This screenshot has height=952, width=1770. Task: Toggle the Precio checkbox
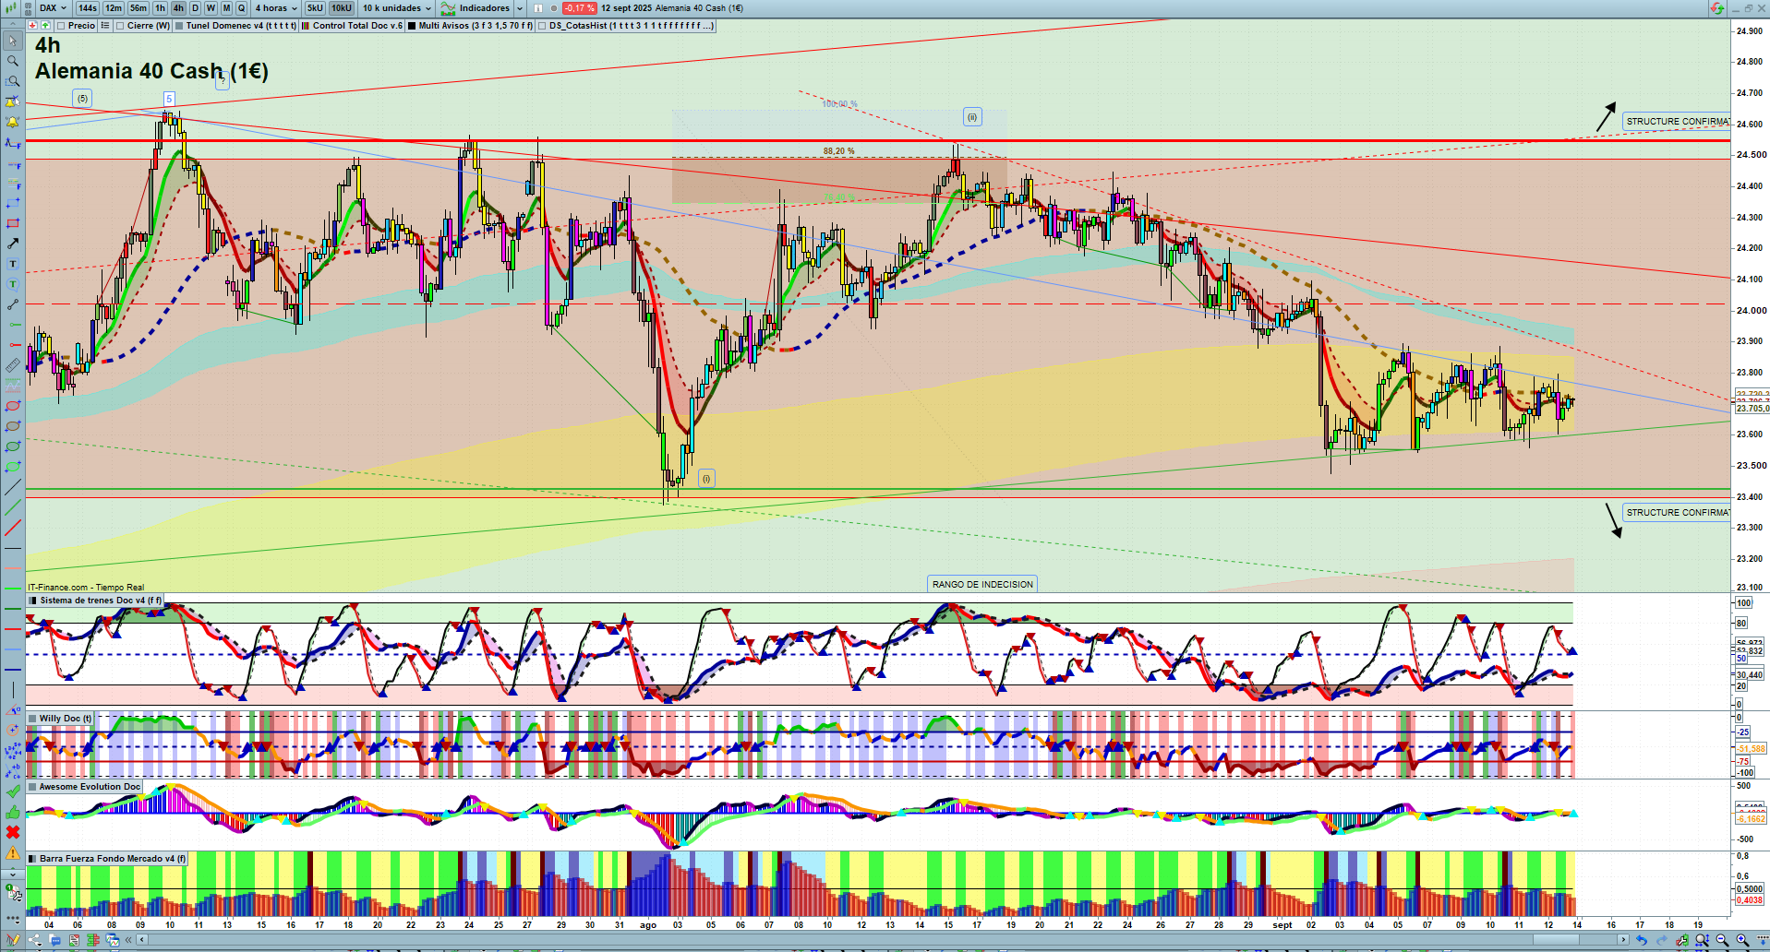(x=62, y=26)
